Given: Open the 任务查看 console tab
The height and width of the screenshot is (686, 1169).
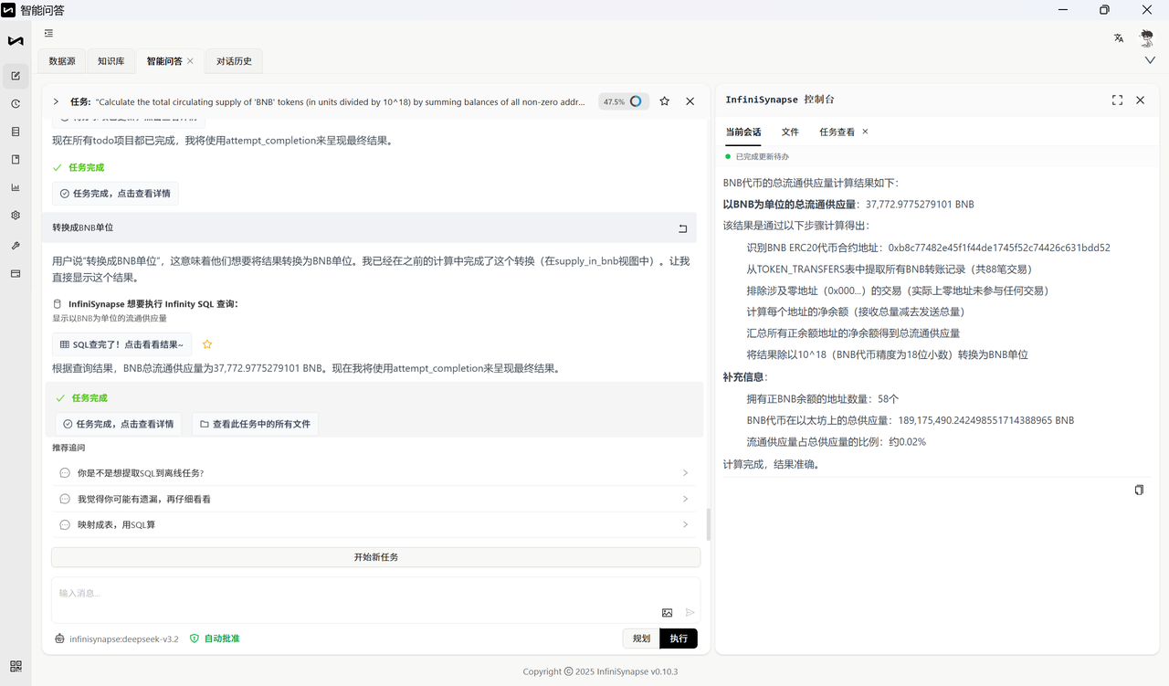Looking at the screenshot, I should (837, 132).
